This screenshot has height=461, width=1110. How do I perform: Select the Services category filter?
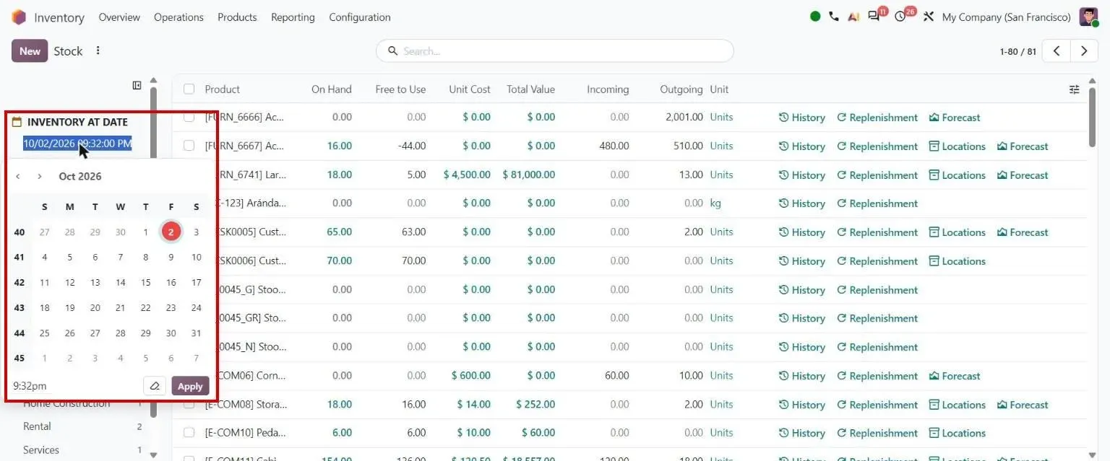[41, 449]
